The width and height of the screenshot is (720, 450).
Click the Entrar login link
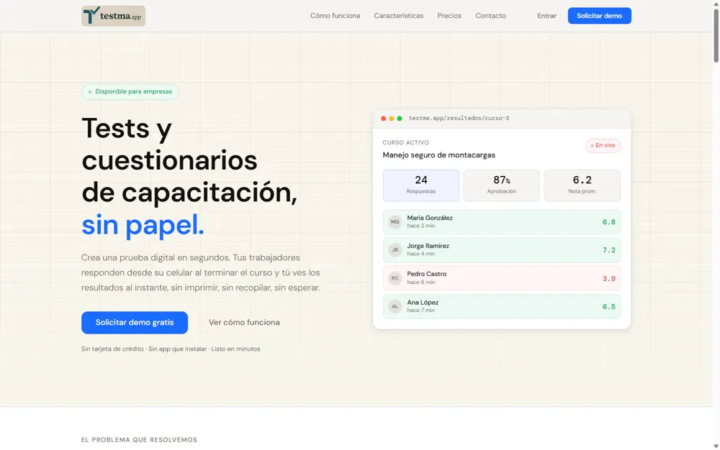pyautogui.click(x=546, y=16)
